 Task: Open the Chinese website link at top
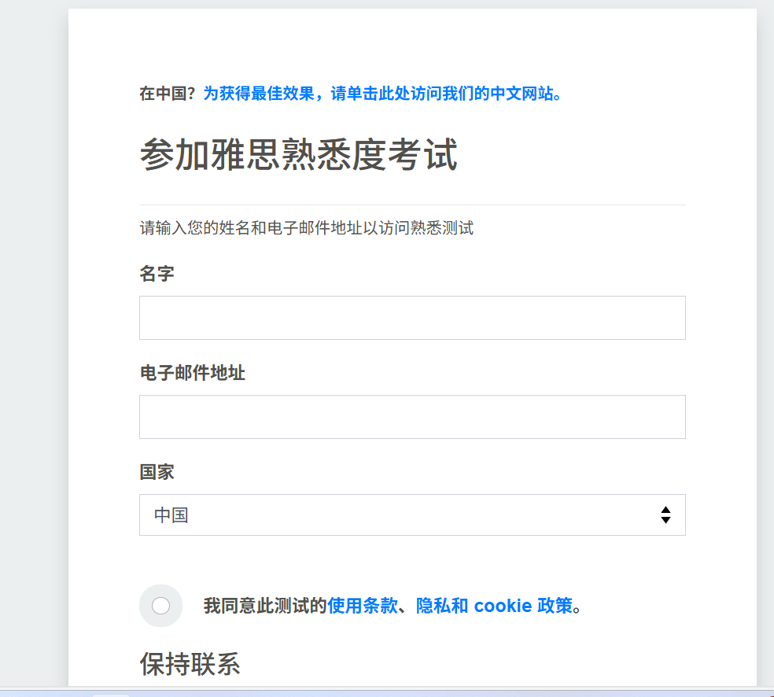[382, 94]
